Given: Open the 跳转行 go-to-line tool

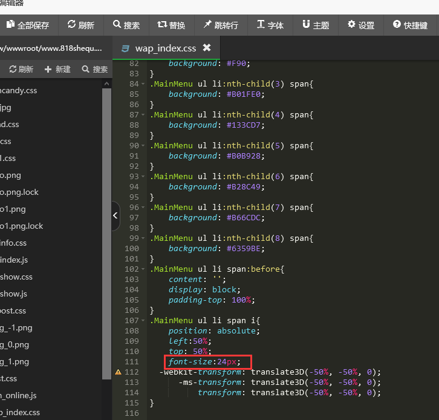Looking at the screenshot, I should click(221, 25).
